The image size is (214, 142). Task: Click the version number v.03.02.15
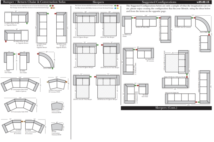pyautogui.click(x=203, y=2)
